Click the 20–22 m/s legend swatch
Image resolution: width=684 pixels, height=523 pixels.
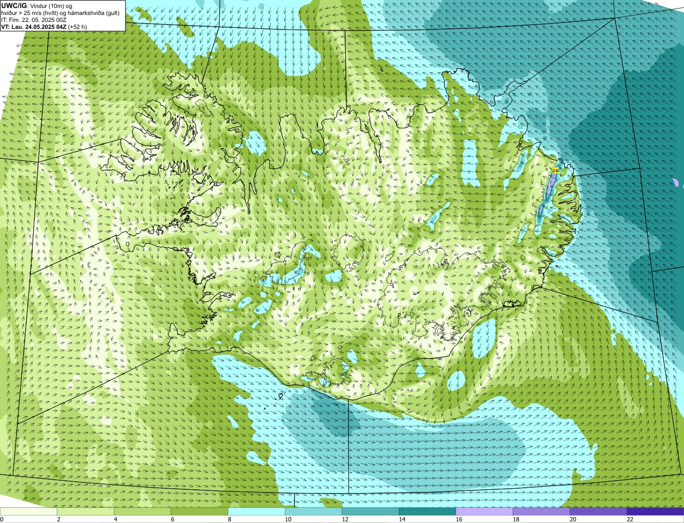(598, 511)
